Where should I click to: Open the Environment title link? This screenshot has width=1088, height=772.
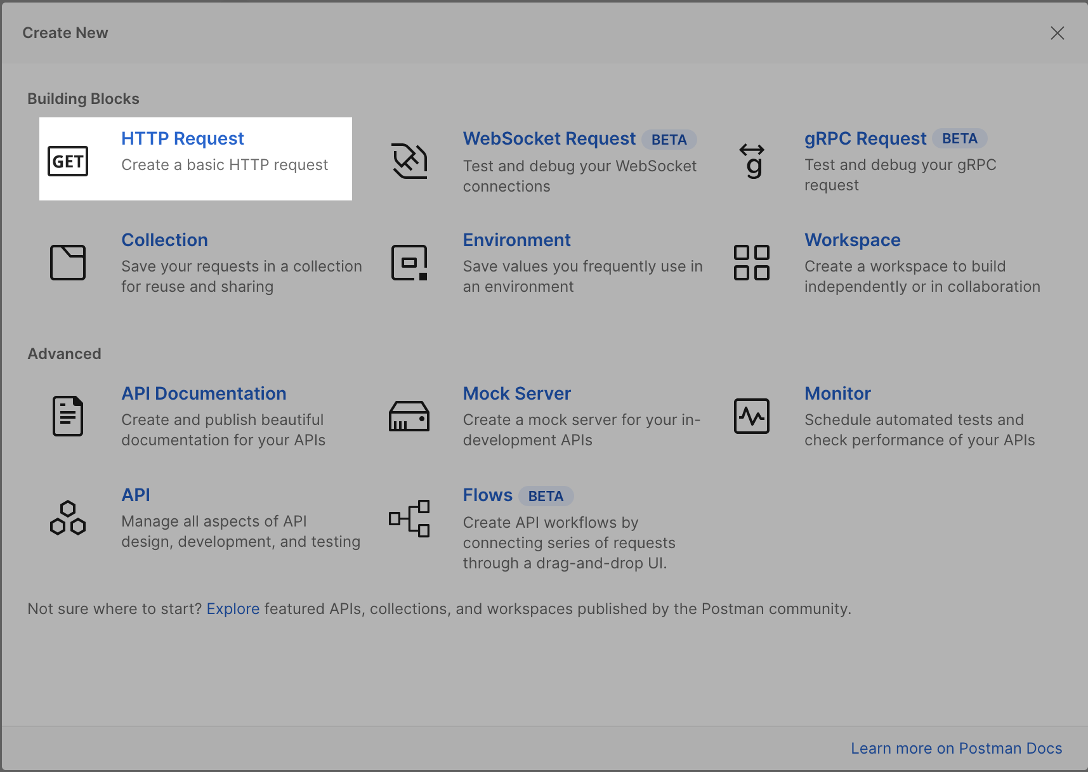point(517,240)
